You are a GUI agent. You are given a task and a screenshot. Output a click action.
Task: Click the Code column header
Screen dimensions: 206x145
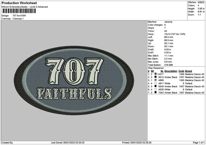182,71
